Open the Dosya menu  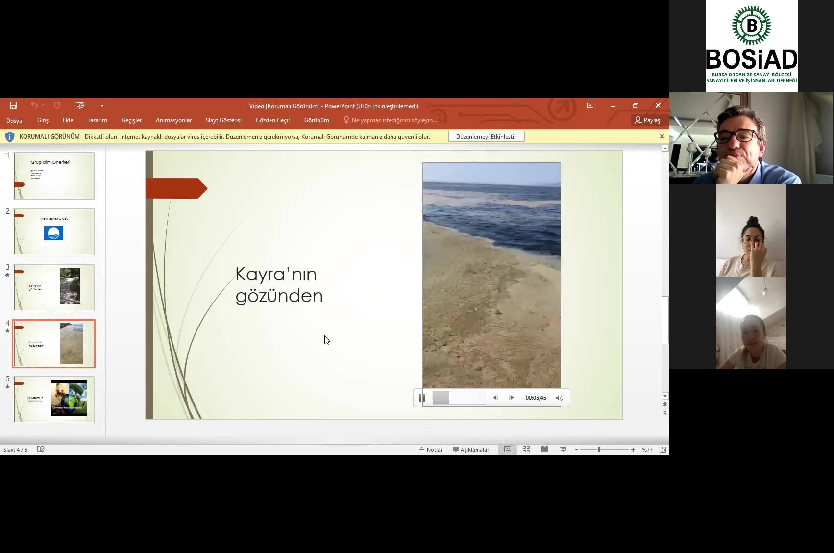[x=14, y=120]
